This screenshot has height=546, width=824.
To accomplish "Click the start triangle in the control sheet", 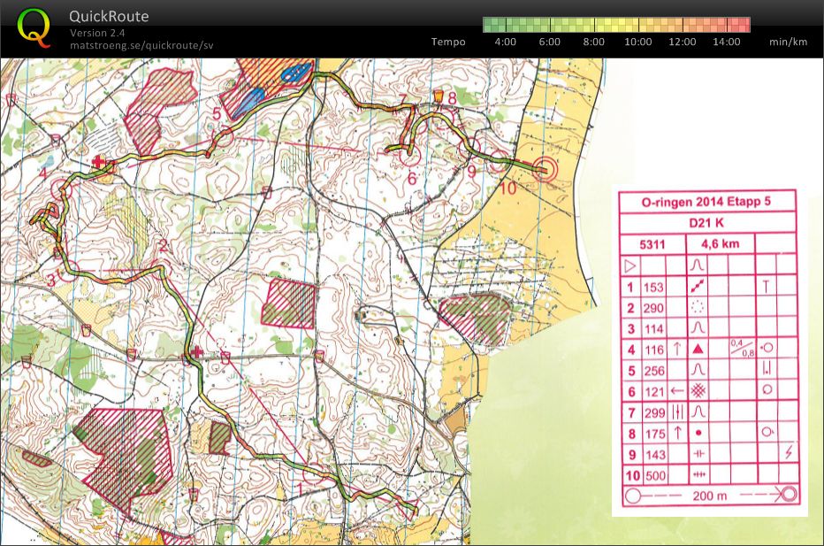I will 630,265.
